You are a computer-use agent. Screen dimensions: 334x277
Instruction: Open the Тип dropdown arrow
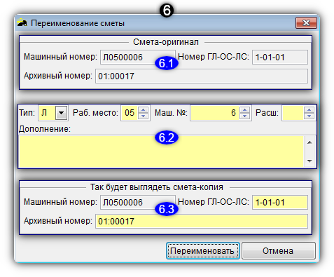pos(62,113)
